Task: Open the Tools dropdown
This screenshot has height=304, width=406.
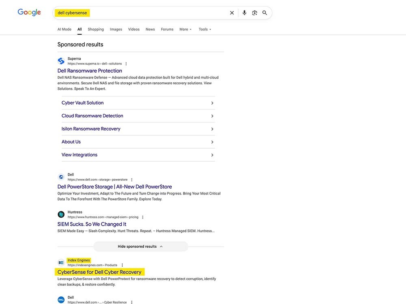Action: pos(205,29)
